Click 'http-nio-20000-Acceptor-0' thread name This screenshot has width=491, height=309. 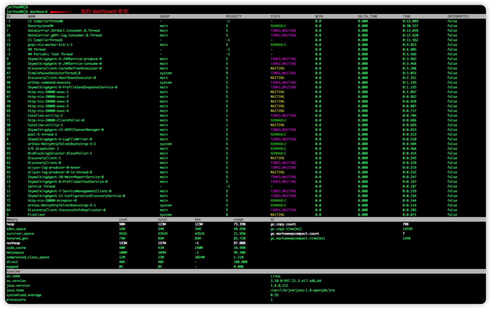click(52, 201)
